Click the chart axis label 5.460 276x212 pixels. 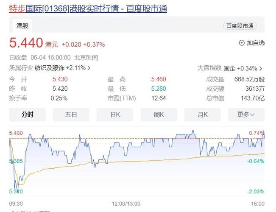click(16, 133)
